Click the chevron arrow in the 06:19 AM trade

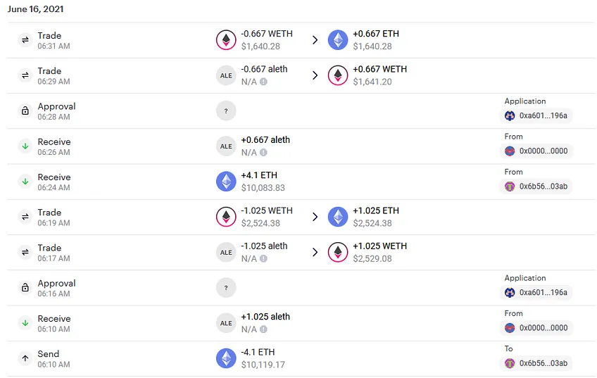pyautogui.click(x=315, y=217)
